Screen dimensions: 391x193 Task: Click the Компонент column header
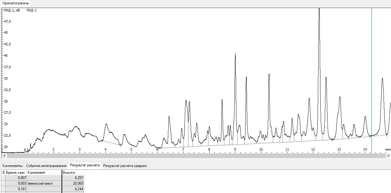44,173
